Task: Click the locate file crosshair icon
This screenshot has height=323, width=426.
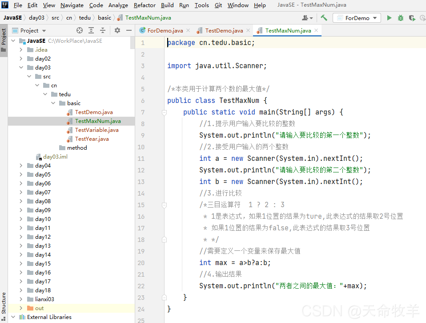Action: [x=79, y=30]
